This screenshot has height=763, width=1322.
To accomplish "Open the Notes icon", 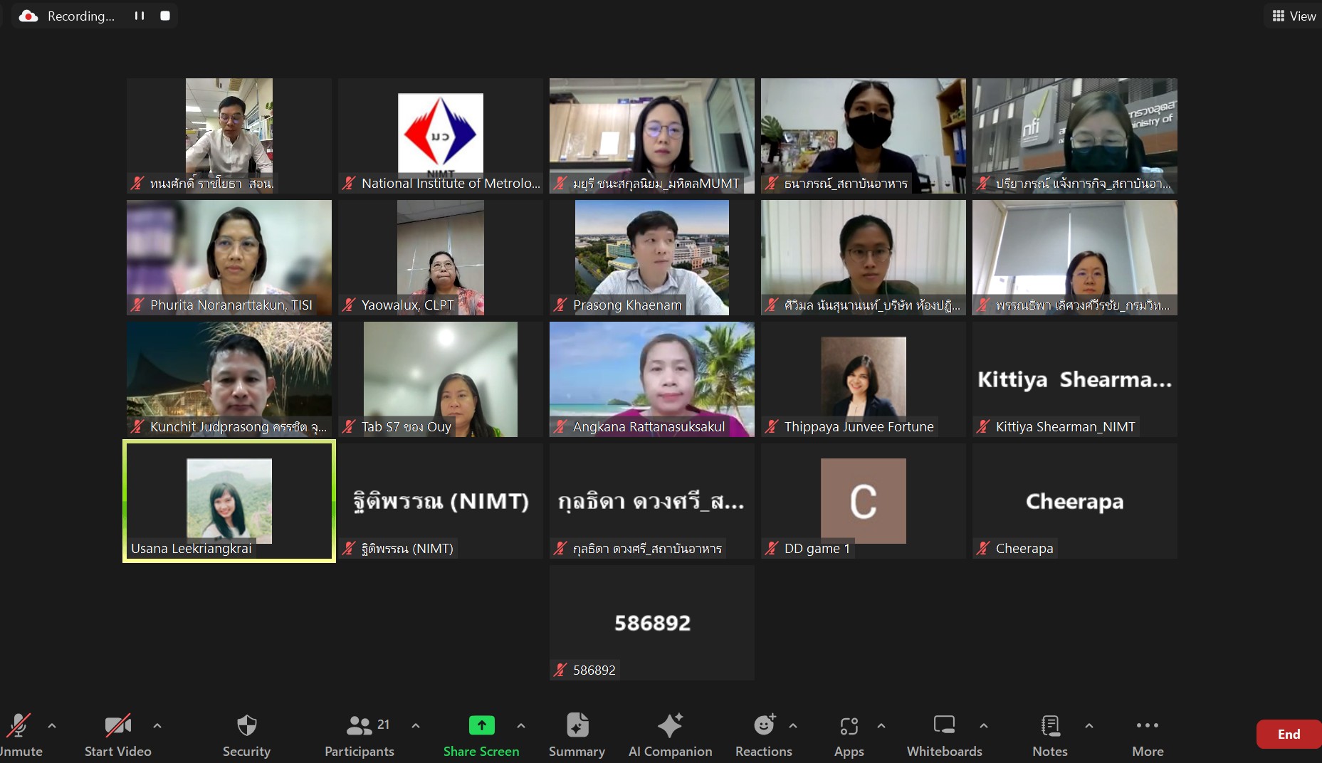I will tap(1050, 726).
